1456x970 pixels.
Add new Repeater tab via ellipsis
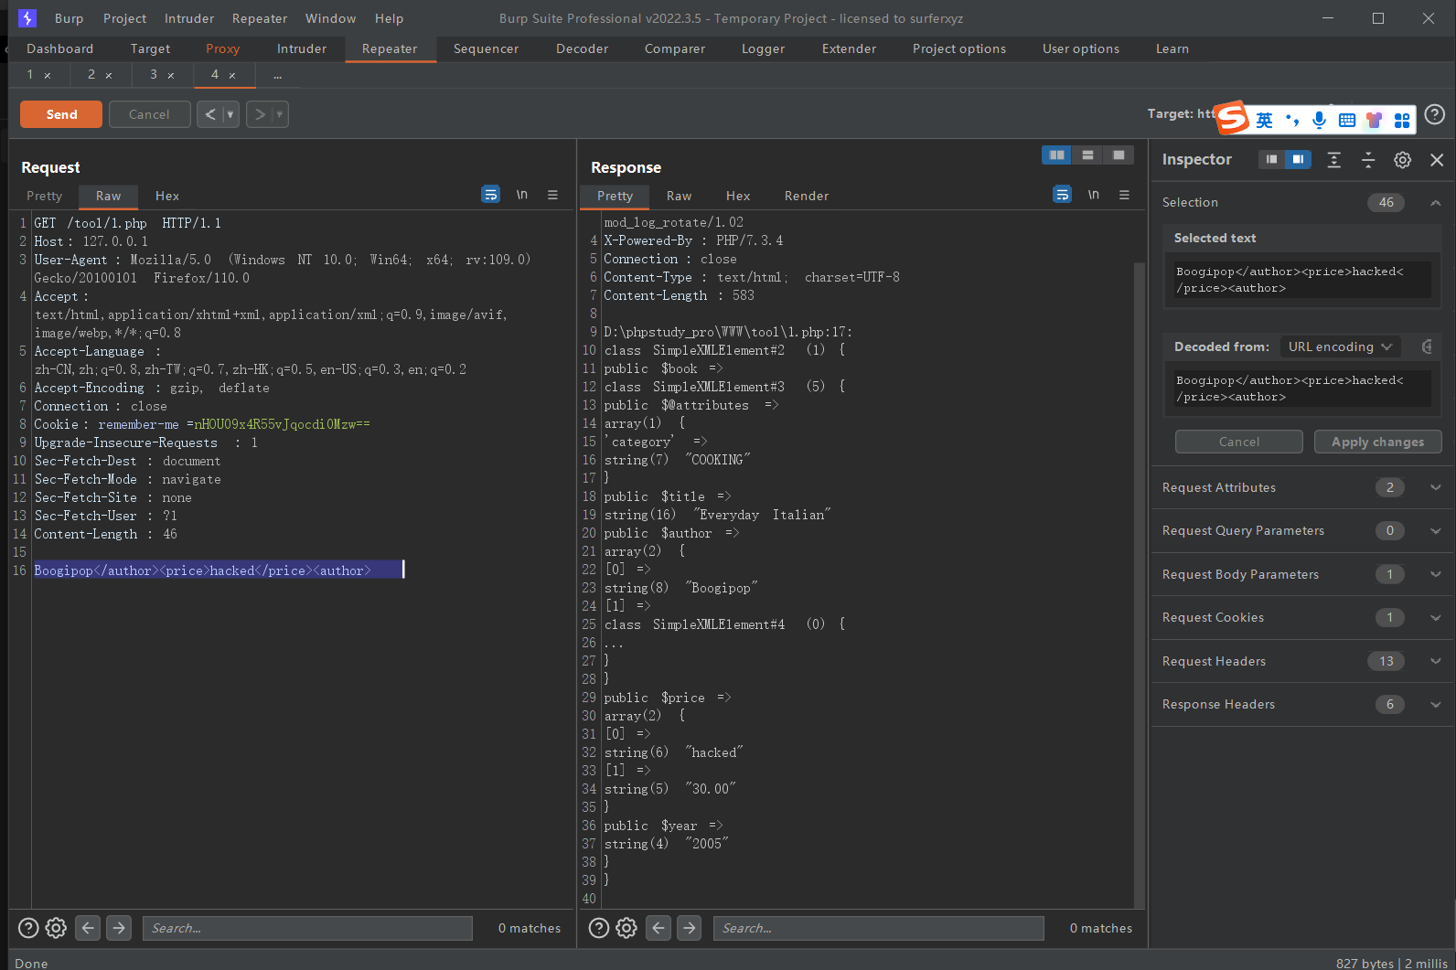[277, 75]
